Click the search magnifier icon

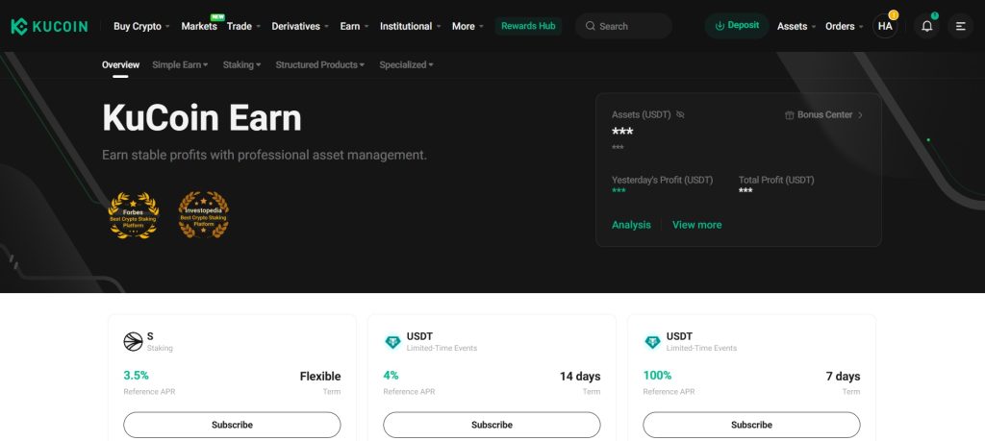(591, 26)
